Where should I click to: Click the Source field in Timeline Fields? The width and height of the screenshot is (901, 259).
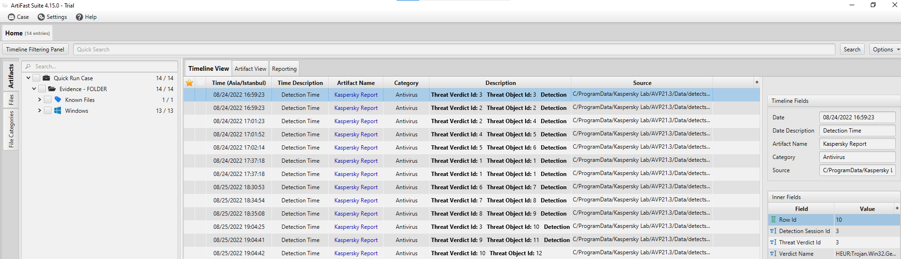pyautogui.click(x=857, y=170)
